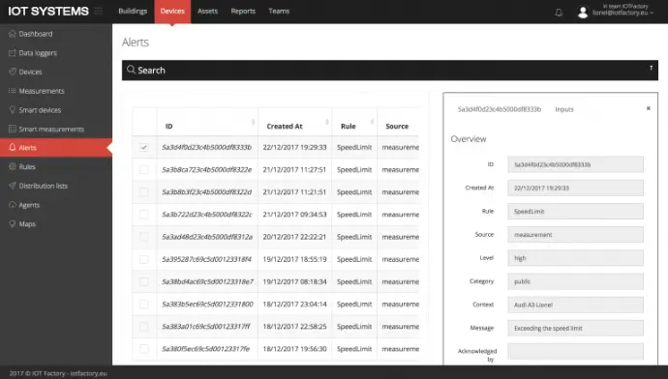Image resolution: width=668 pixels, height=379 pixels.
Task: Click the Data loggers sidebar icon
Action: (12, 53)
